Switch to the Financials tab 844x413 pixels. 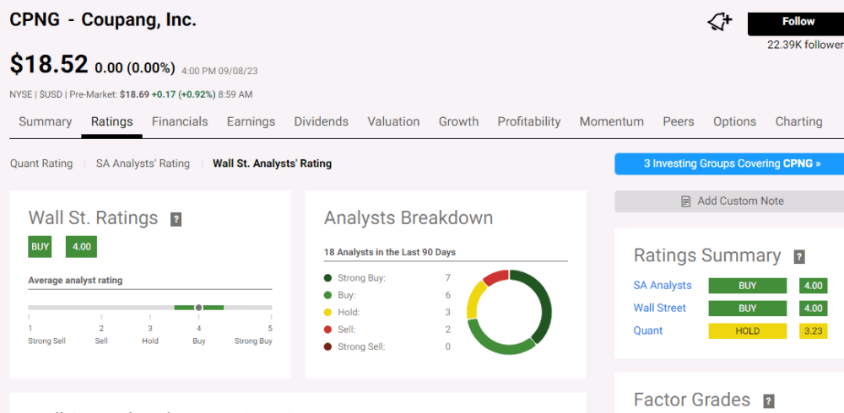pos(180,121)
